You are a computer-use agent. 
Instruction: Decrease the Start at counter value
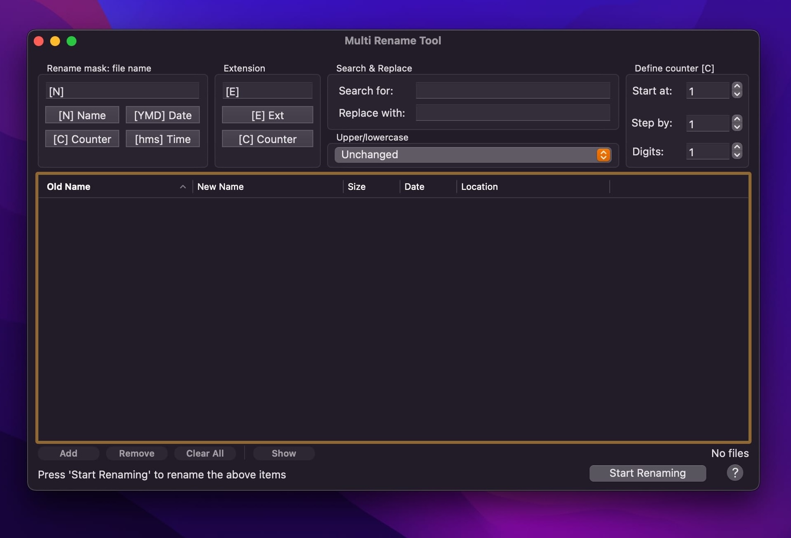point(737,94)
